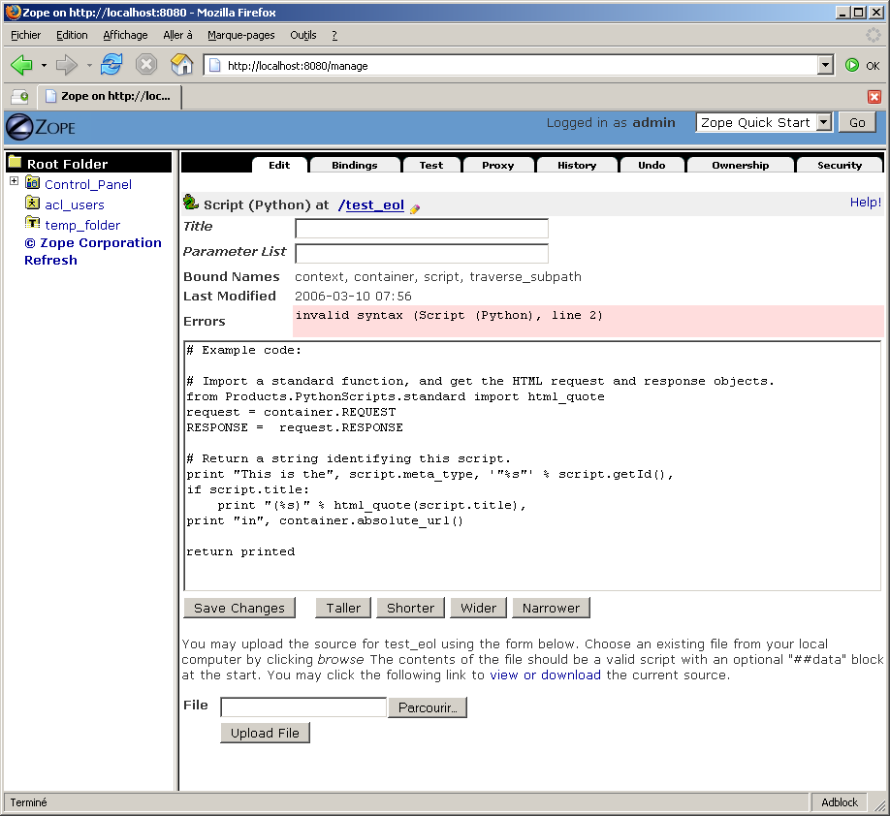Click the Zope logo in header

click(41, 126)
